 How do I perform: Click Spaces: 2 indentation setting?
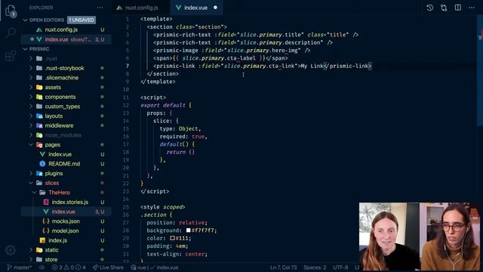coord(315,267)
